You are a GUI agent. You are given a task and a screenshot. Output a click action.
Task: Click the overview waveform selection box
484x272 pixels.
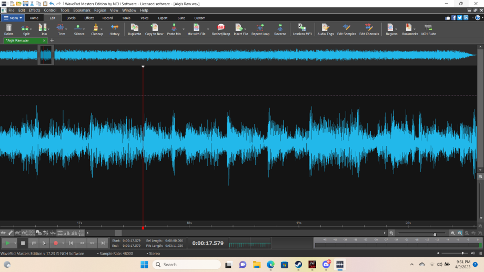[46, 55]
